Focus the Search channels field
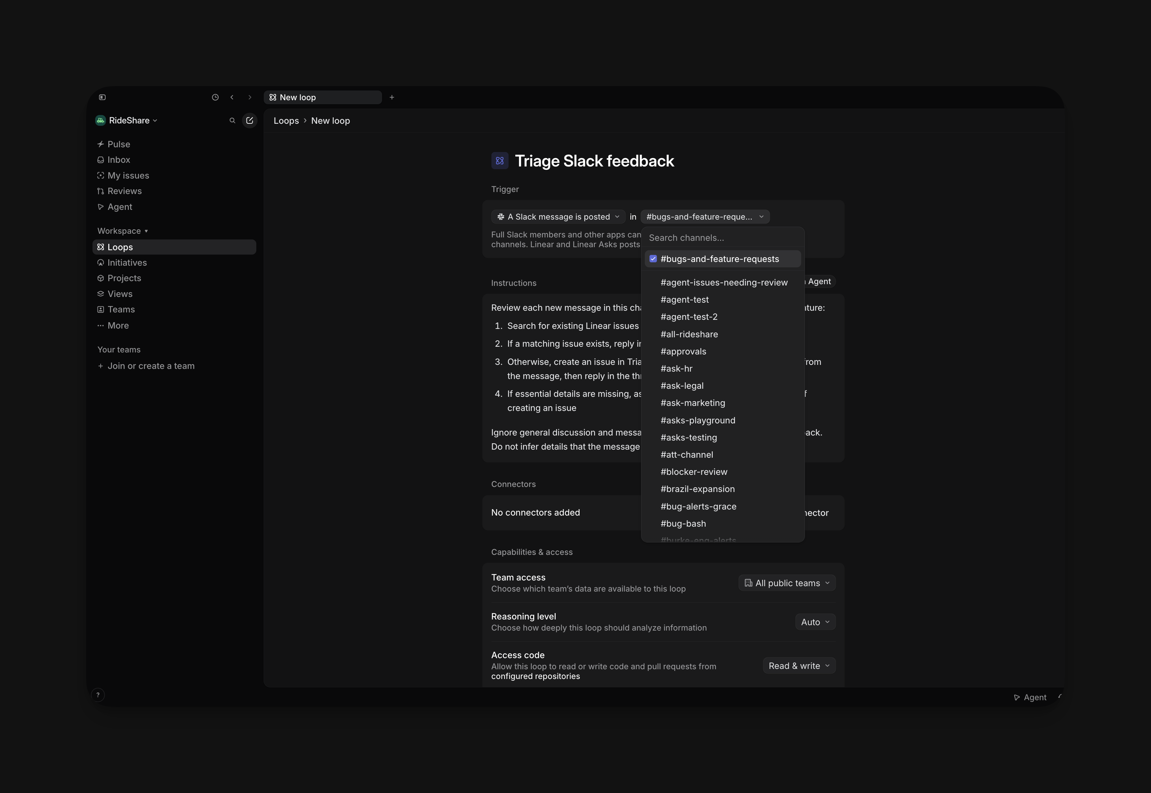 pyautogui.click(x=722, y=238)
